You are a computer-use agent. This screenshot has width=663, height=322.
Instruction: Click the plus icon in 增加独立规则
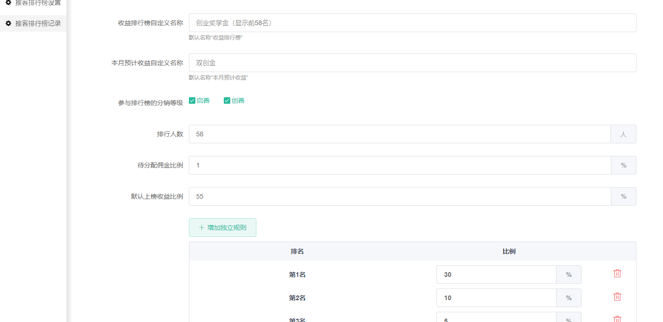pyautogui.click(x=201, y=228)
